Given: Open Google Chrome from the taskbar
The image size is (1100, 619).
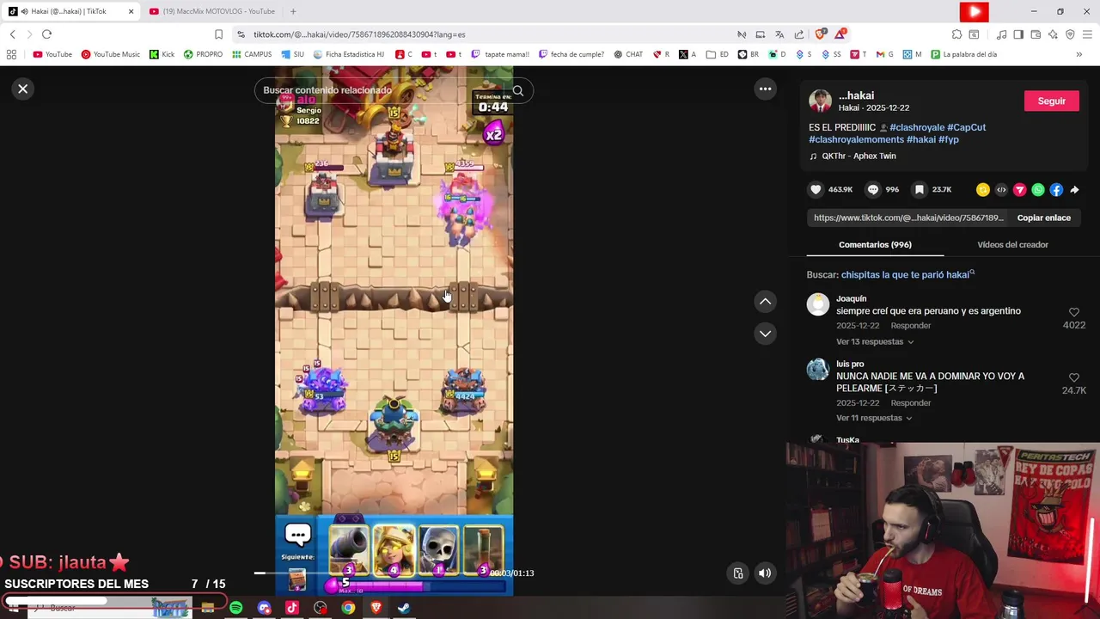Looking at the screenshot, I should click(x=348, y=608).
